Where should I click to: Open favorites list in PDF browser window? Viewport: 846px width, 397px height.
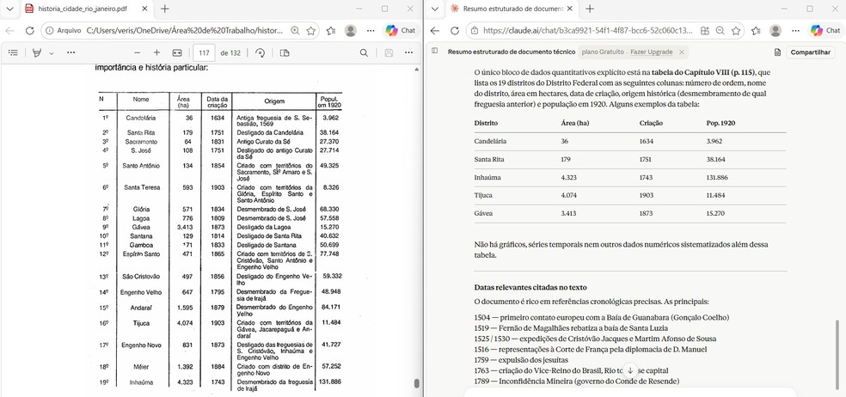(x=331, y=31)
